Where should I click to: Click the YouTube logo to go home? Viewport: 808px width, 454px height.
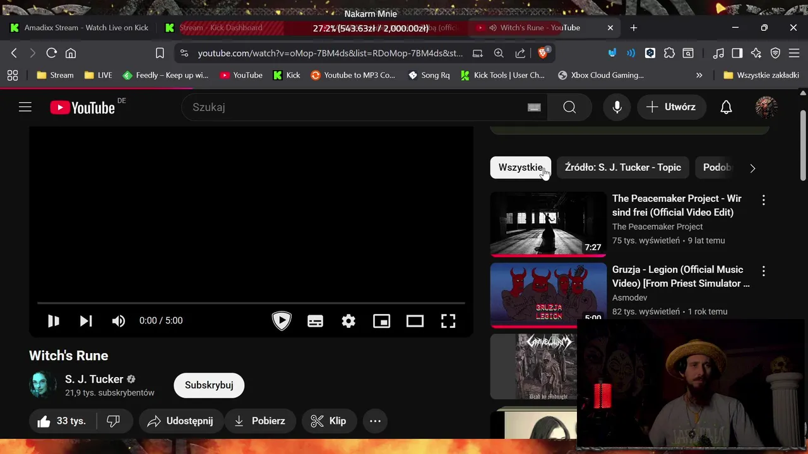click(83, 107)
